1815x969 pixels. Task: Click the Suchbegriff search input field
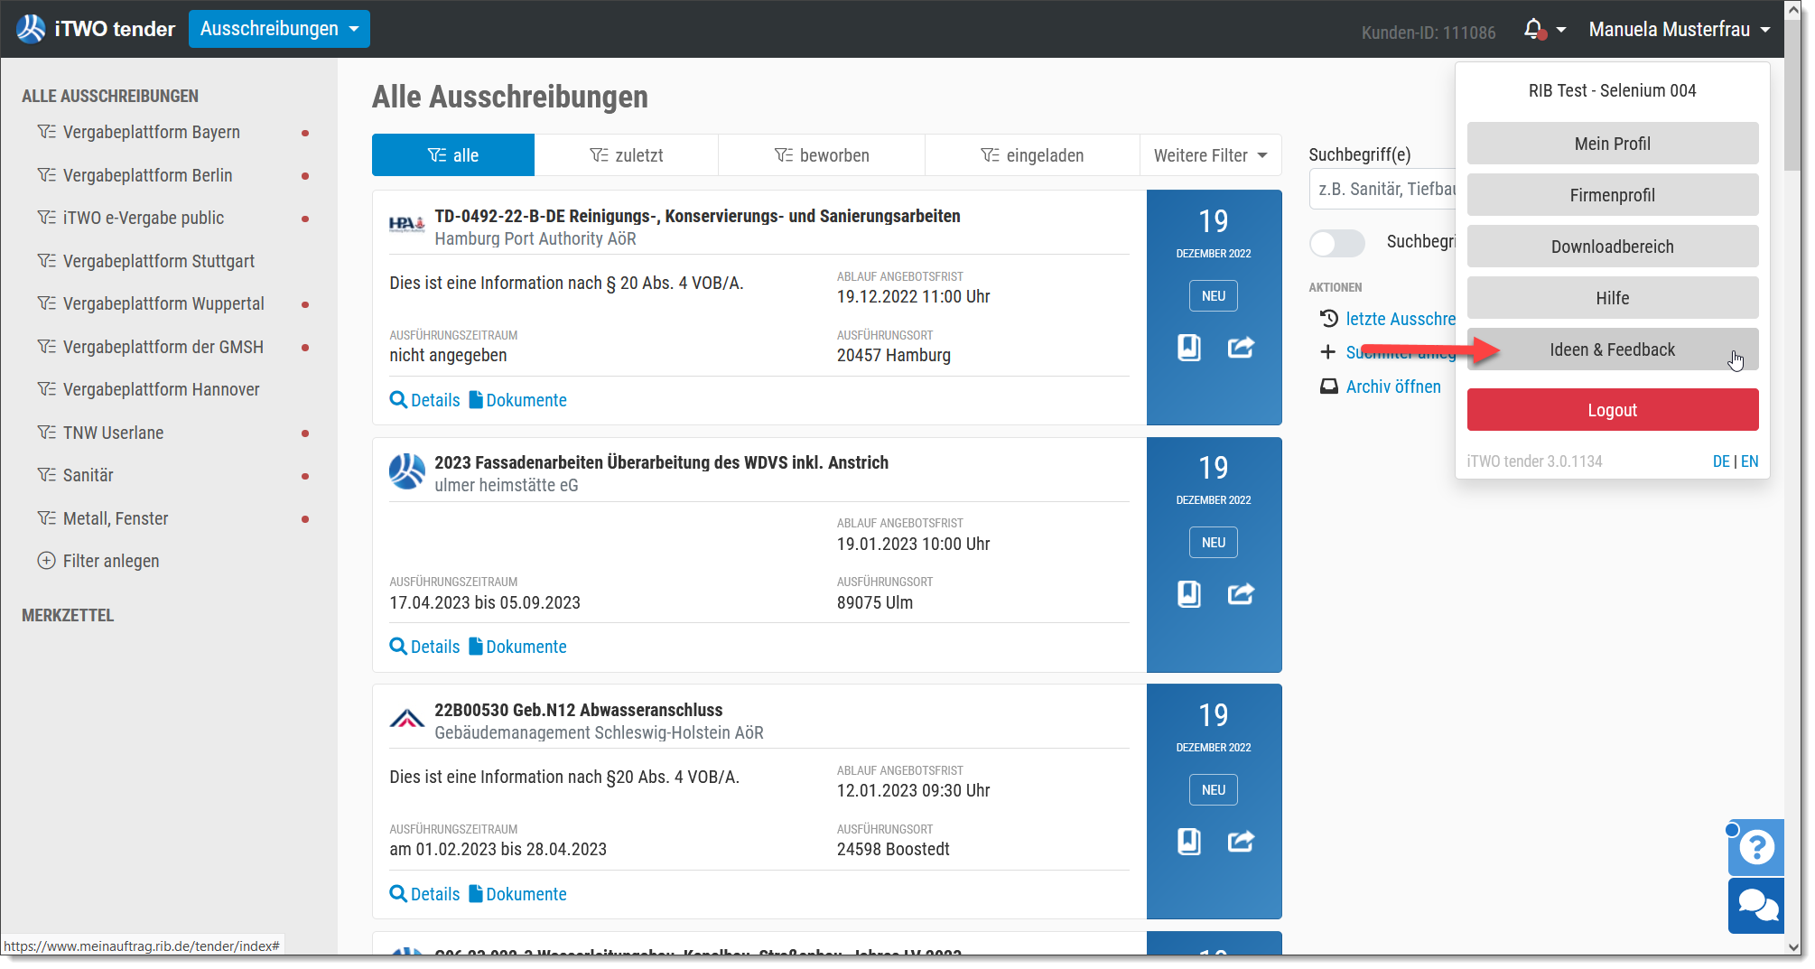[x=1382, y=189]
